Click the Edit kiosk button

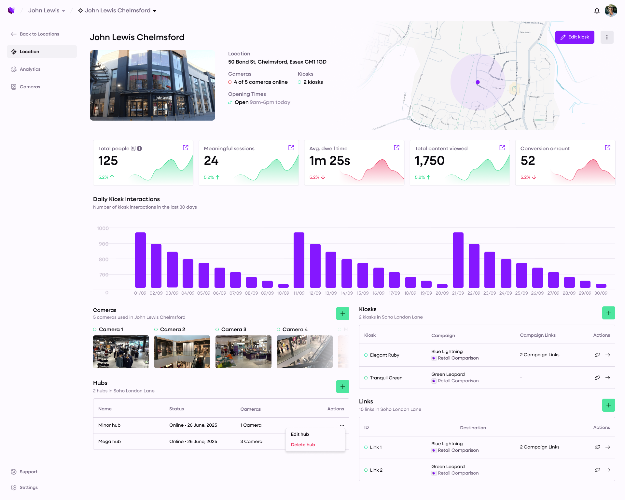coord(575,37)
